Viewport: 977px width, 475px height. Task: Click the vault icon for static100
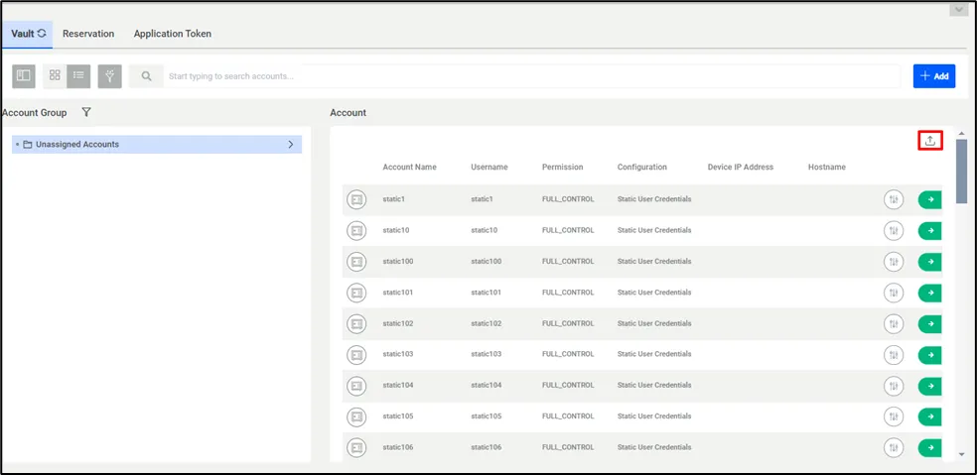point(356,262)
